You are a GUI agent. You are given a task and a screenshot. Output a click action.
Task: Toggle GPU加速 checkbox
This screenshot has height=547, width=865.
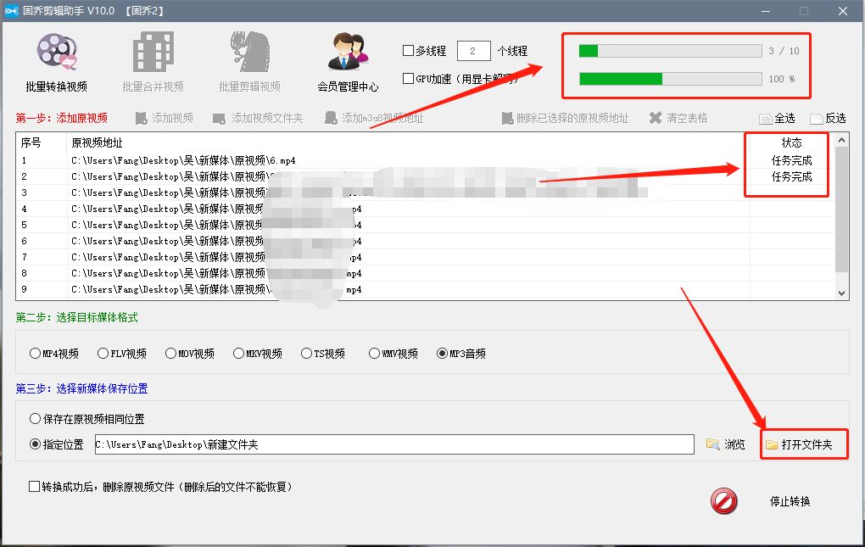(x=408, y=79)
